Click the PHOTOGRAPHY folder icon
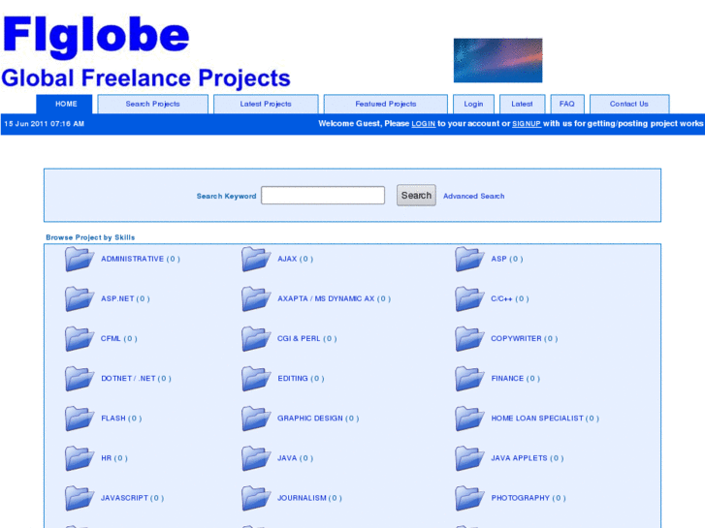This screenshot has height=528, width=705. 469,498
